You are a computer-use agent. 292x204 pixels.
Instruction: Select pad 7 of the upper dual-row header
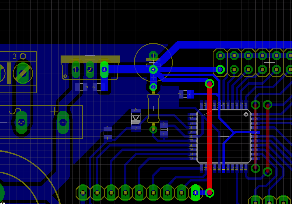point(262,70)
